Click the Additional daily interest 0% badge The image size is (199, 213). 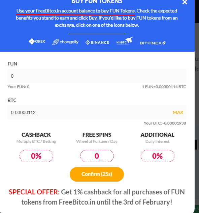pyautogui.click(x=157, y=156)
